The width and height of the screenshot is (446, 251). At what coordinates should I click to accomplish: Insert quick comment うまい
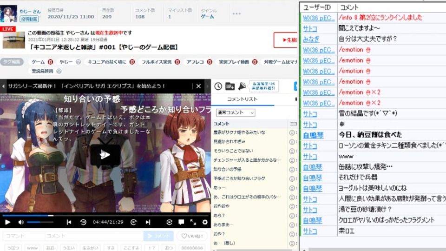pos(69,248)
